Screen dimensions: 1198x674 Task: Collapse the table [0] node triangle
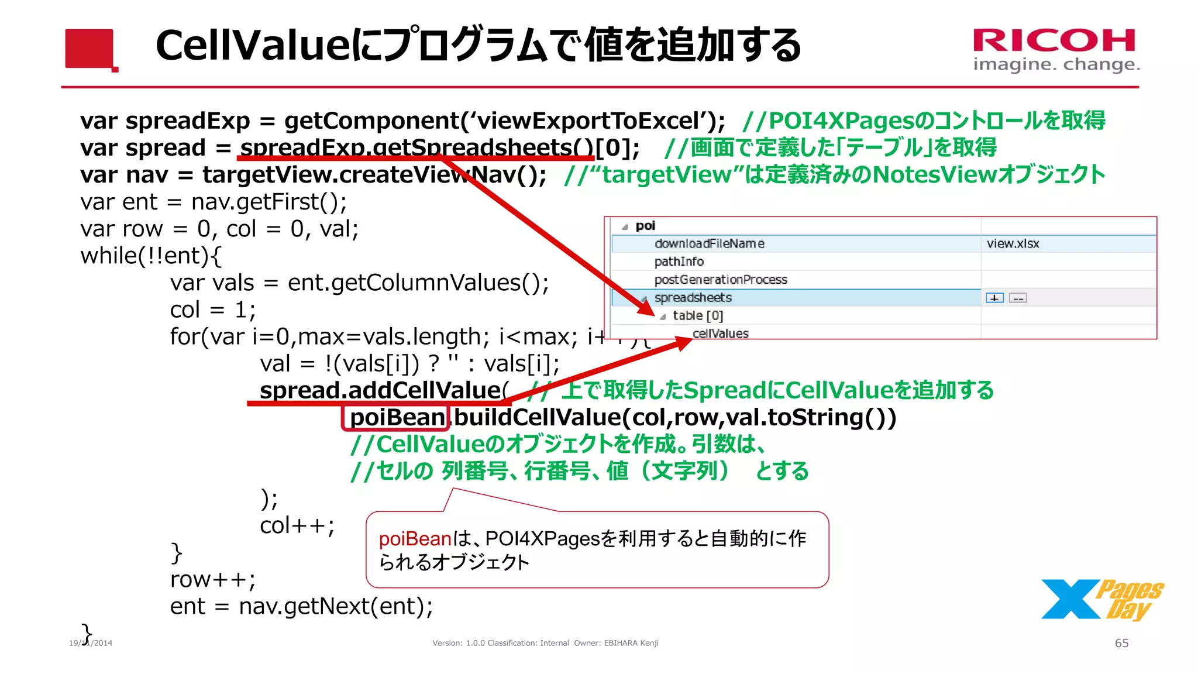(663, 317)
